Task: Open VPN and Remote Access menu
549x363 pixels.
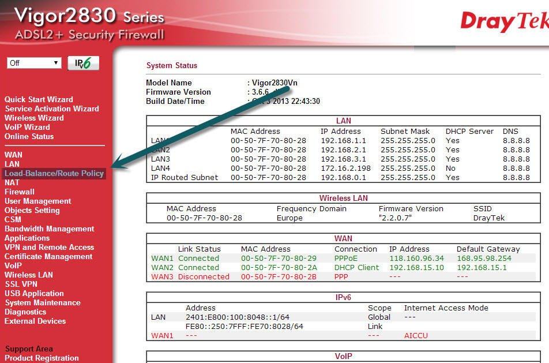Action: point(49,247)
